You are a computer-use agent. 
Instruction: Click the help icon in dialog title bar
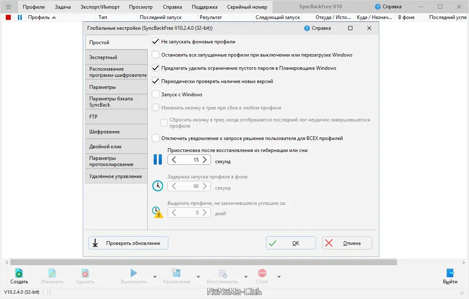307,28
